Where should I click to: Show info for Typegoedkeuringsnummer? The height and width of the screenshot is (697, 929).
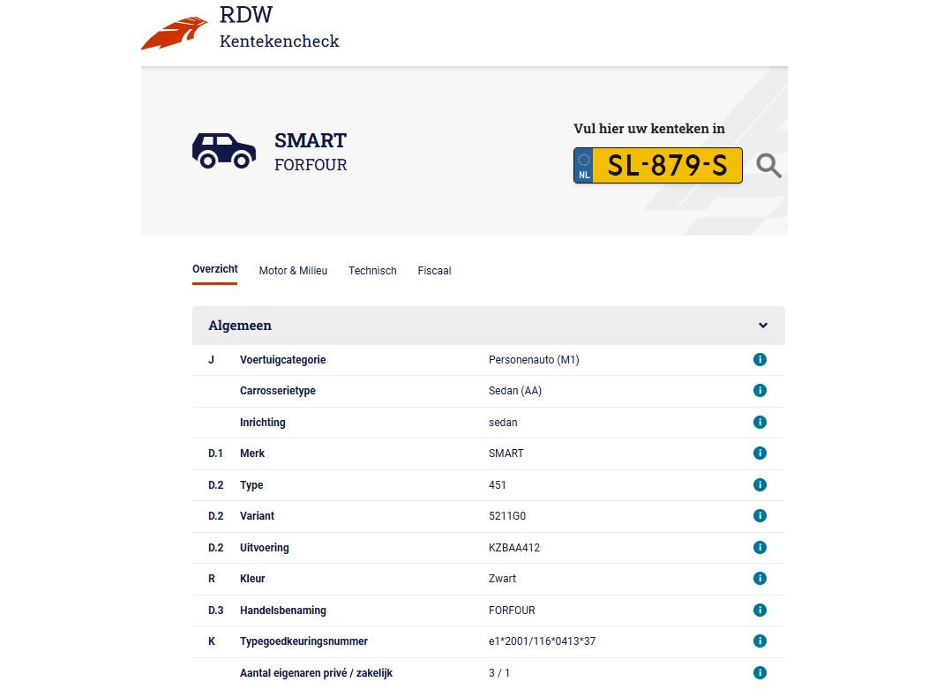click(x=760, y=641)
